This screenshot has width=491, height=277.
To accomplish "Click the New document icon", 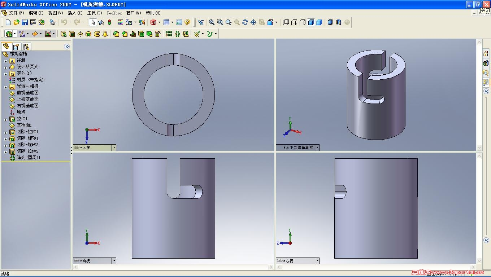I will (8, 22).
